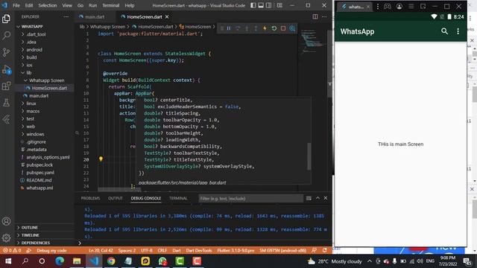Expand the TIMELINE section

44,235
